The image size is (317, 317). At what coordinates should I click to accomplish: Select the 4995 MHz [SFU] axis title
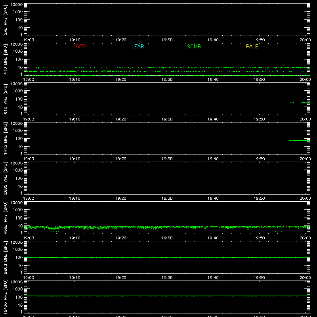click(x=5, y=218)
